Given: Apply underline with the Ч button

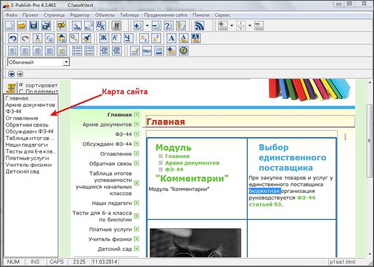Looking at the screenshot, I should (128, 38).
